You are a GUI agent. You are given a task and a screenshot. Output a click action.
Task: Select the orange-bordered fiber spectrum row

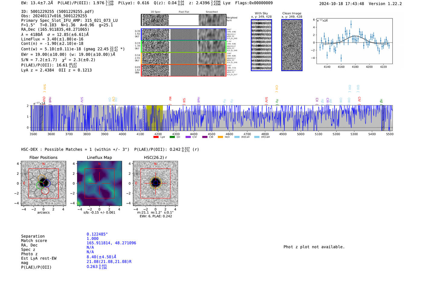click(x=183, y=58)
